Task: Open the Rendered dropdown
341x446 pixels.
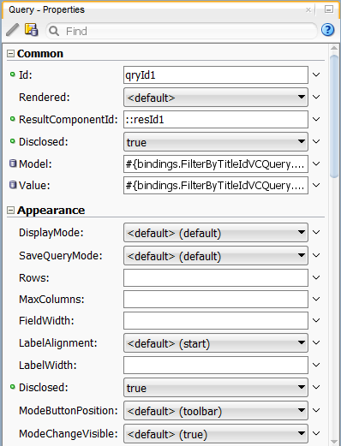Action: point(216,98)
